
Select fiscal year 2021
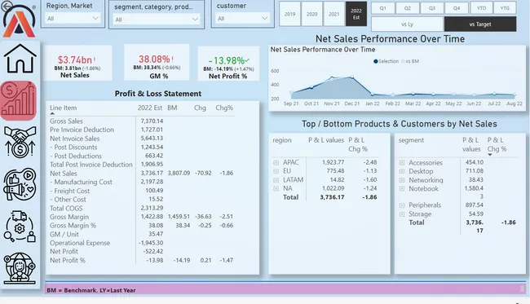point(334,14)
